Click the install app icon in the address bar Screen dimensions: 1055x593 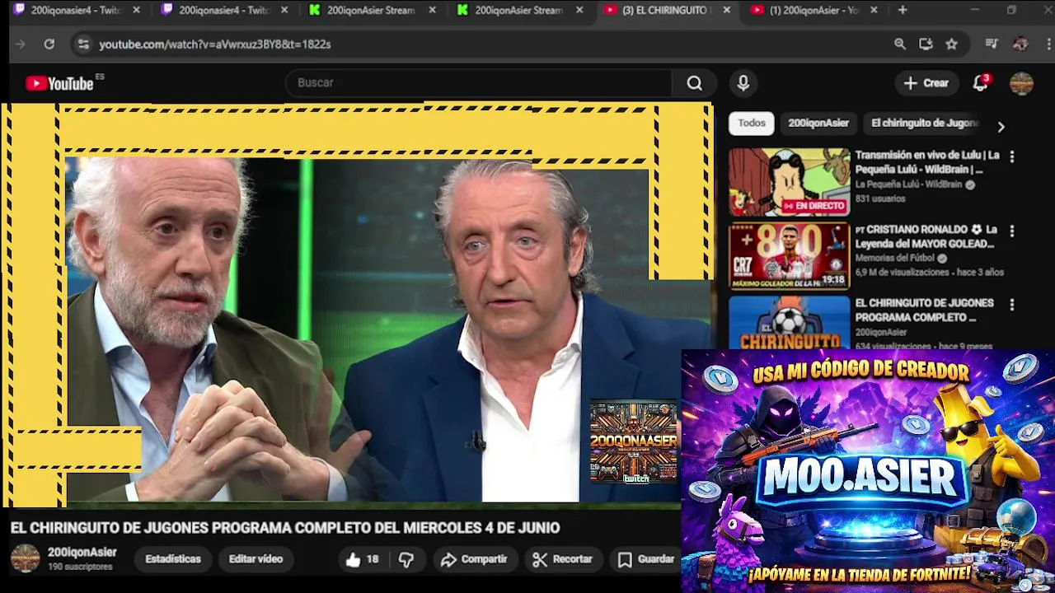pos(926,44)
